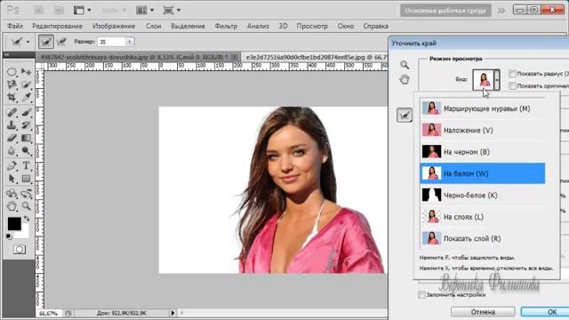Open the Выделение menu

tap(188, 26)
